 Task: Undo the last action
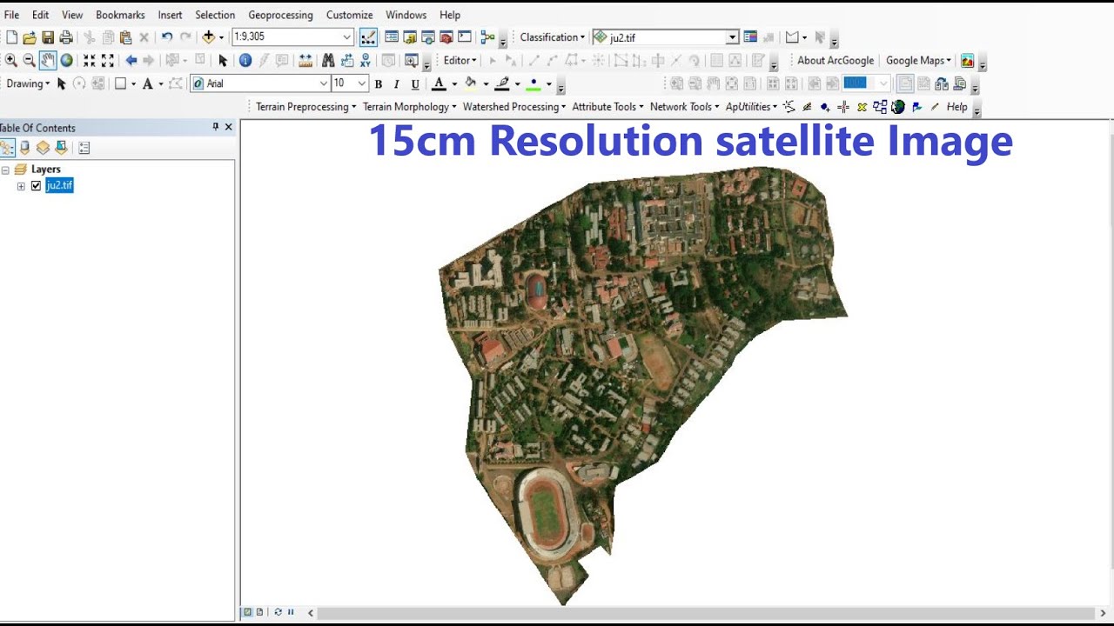click(x=166, y=37)
